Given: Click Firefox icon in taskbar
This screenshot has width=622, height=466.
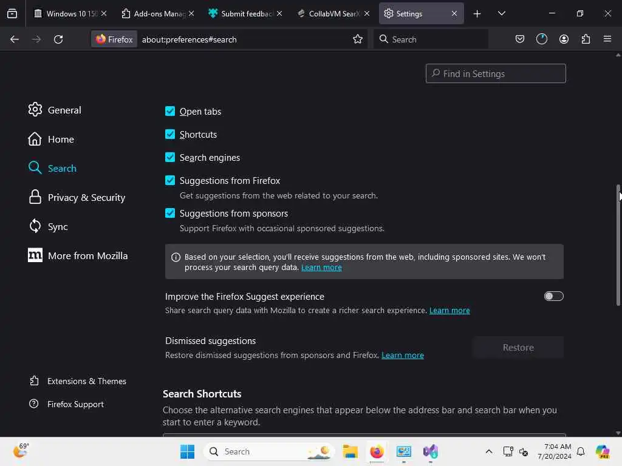Looking at the screenshot, I should (x=377, y=451).
